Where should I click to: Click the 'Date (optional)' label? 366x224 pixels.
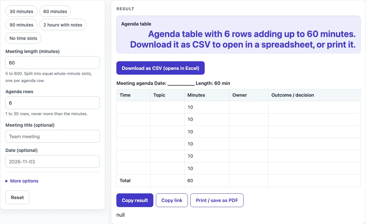pos(21,150)
